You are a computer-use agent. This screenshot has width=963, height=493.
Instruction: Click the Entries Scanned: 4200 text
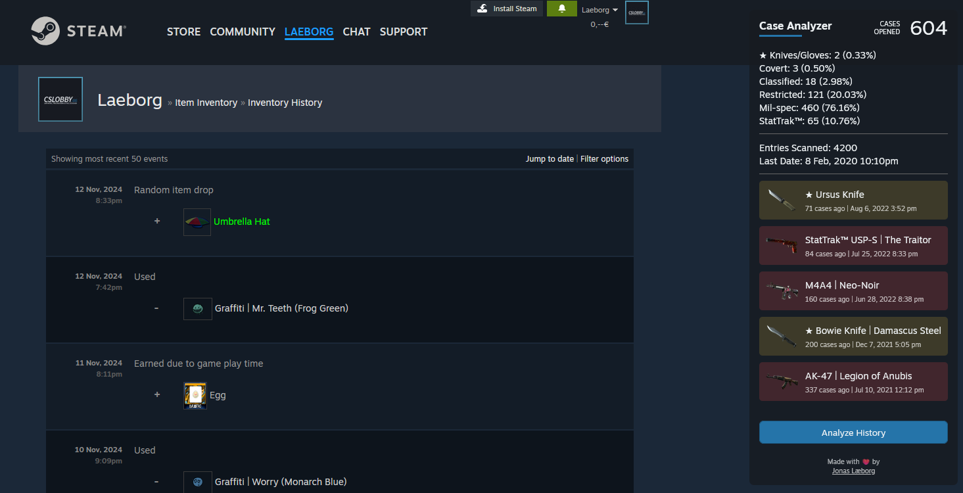click(809, 148)
